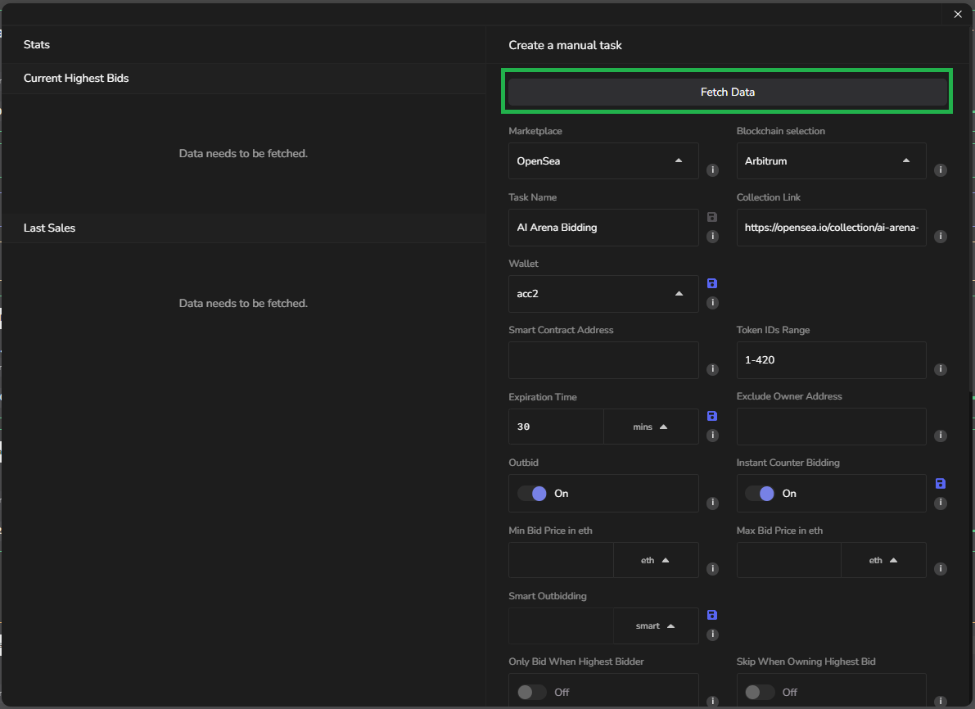The image size is (975, 709).
Task: Click info icon next to Marketplace dropdown
Action: pos(712,170)
